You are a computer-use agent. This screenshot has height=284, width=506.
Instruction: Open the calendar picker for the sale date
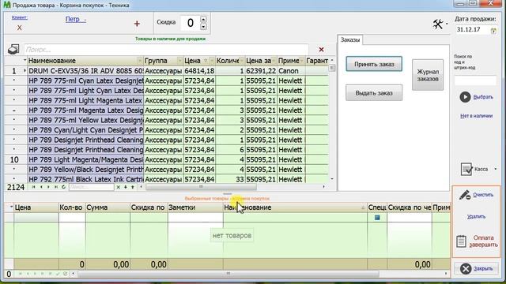click(x=493, y=31)
